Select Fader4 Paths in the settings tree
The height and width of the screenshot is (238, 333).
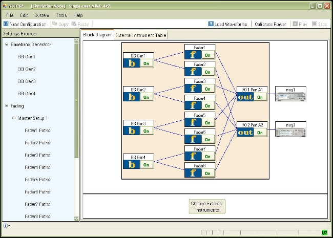tap(37, 167)
